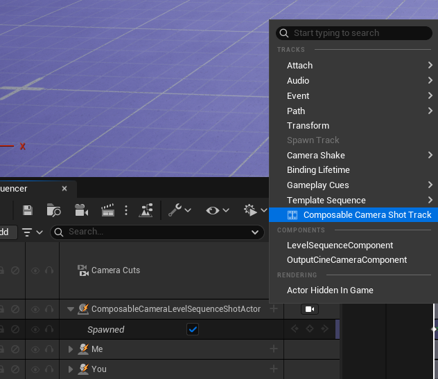Open the three-dot render options menu
Image resolution: width=438 pixels, height=379 pixels.
coord(126,210)
